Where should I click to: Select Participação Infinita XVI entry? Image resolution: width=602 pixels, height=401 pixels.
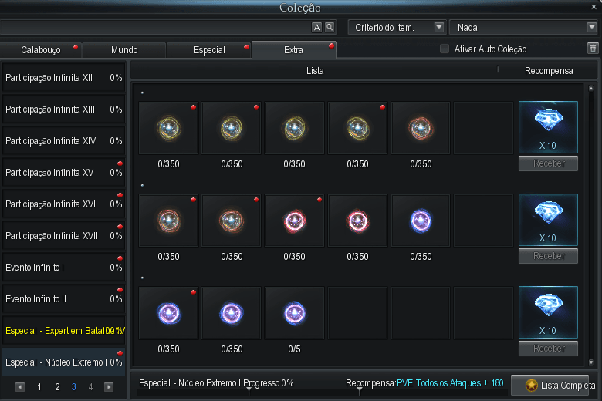point(64,204)
